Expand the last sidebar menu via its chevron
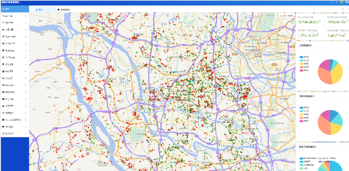The image size is (349, 171). (26, 133)
